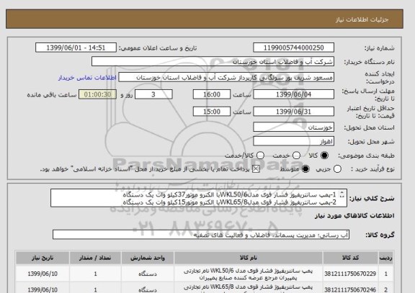This screenshot has width=415, height=293.
Task: Click the delivery province field خوزستان
Action: point(293,127)
